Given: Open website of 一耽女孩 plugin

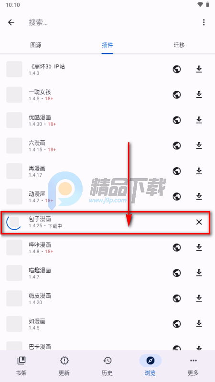Looking at the screenshot, I should tap(177, 95).
